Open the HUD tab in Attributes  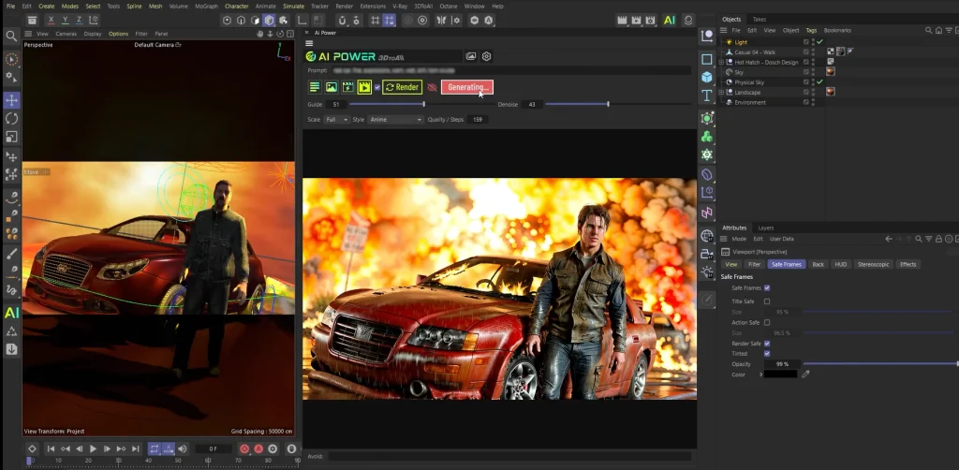(841, 264)
